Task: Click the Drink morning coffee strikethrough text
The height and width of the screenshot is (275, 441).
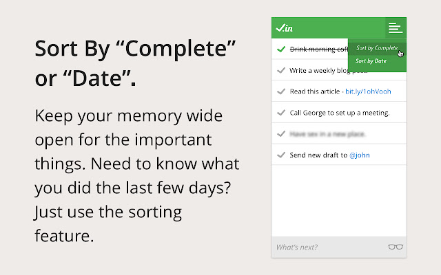Action: coord(317,49)
